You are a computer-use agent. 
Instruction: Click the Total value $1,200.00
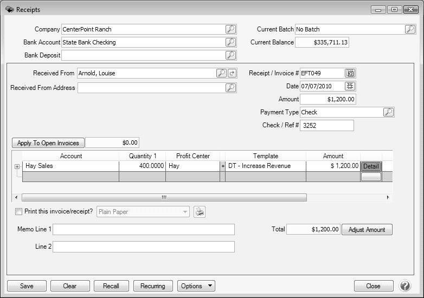coord(313,229)
